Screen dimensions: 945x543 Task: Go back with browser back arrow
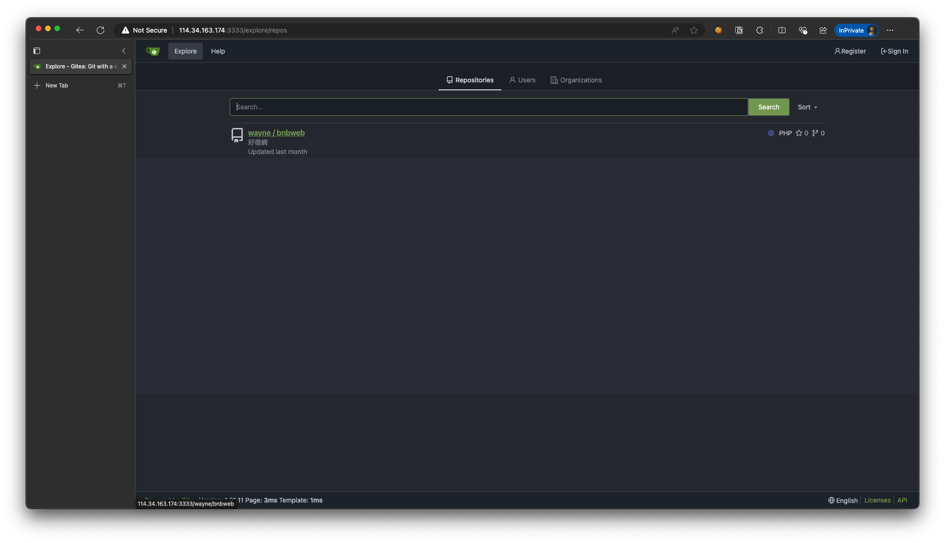[x=80, y=30]
